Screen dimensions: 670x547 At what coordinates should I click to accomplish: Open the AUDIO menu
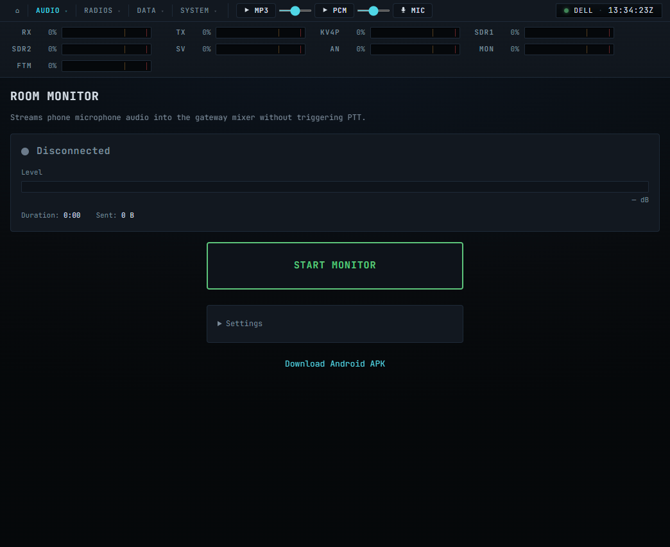51,11
